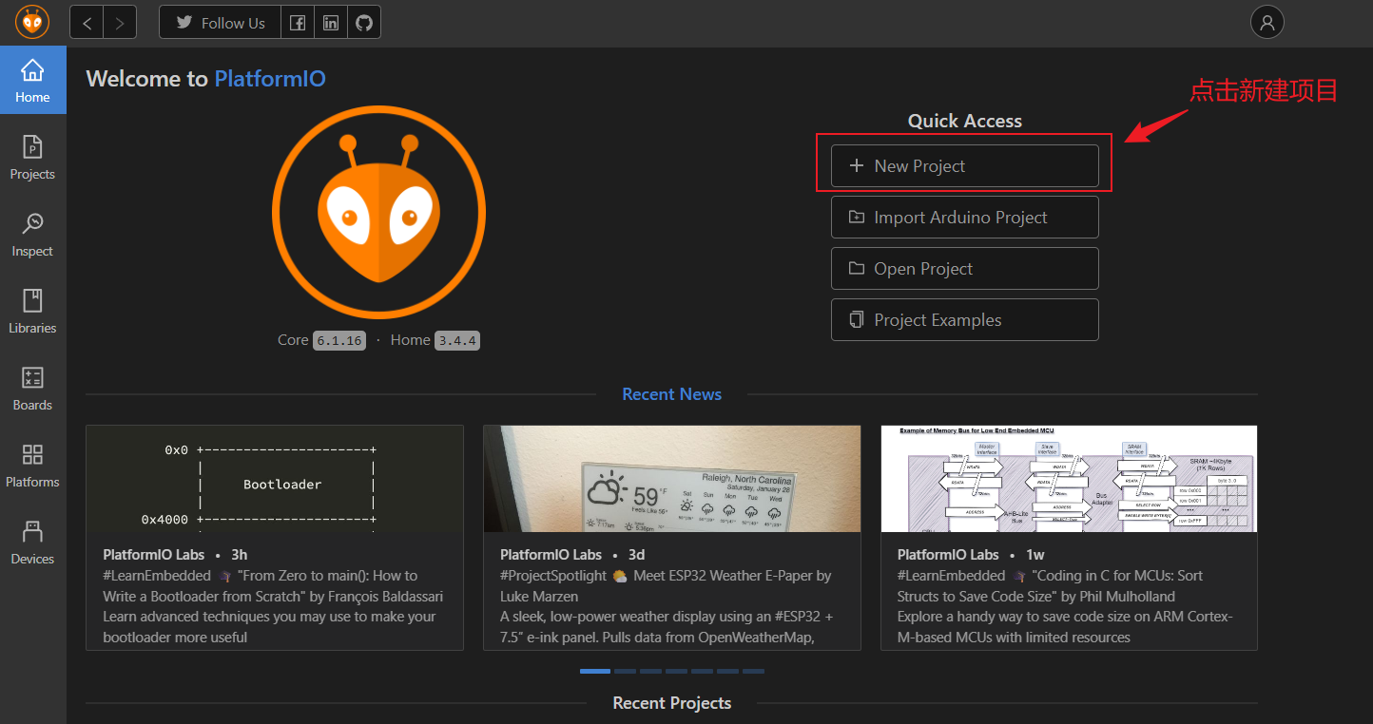1373x724 pixels.
Task: Open the Facebook icon link
Action: tap(298, 23)
